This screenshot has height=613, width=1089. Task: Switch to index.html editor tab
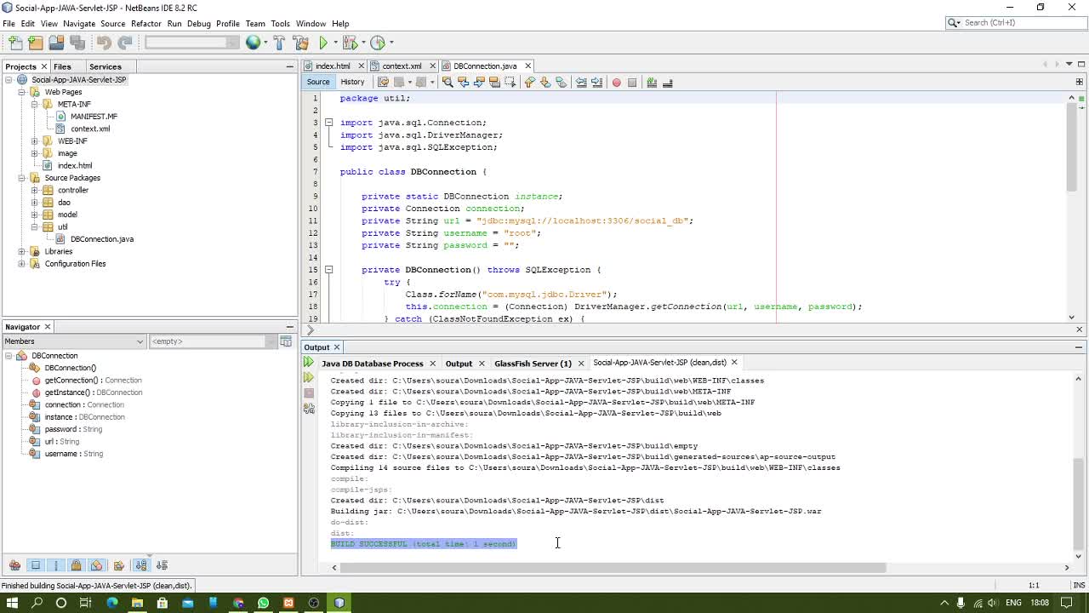pos(333,66)
